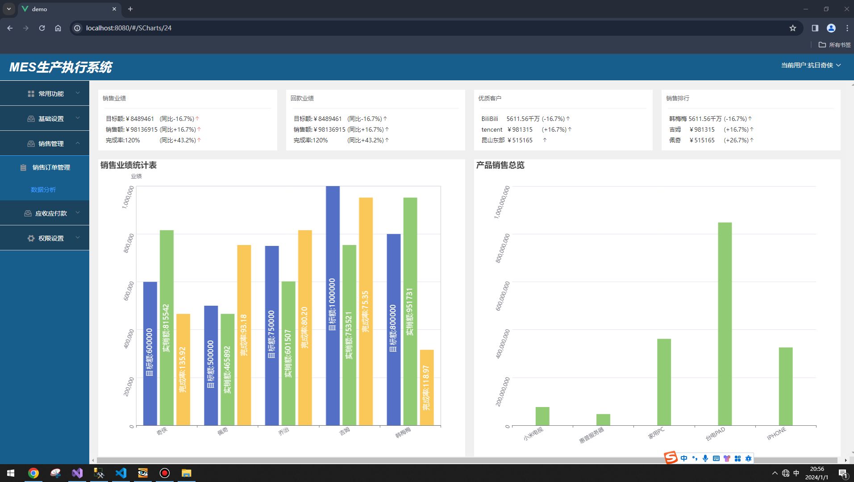Expand the 基础设置 chevron arrow
The image size is (854, 482).
click(78, 118)
